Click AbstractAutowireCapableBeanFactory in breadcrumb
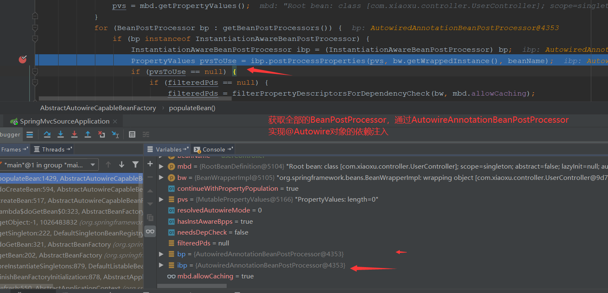Screen dimensions: 608x293 [98, 108]
